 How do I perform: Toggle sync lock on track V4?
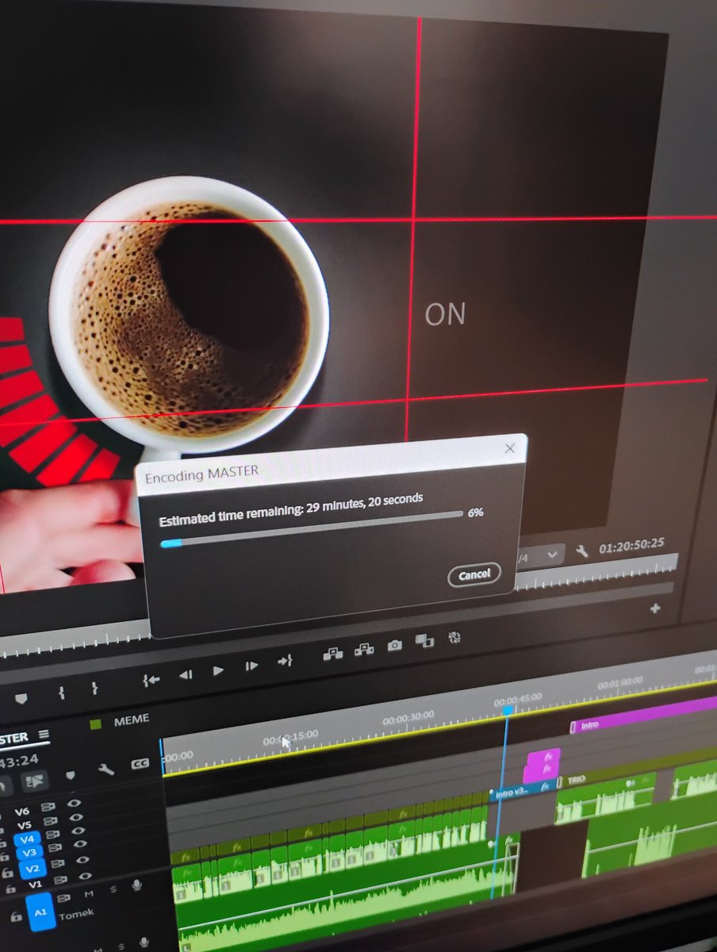point(52,835)
